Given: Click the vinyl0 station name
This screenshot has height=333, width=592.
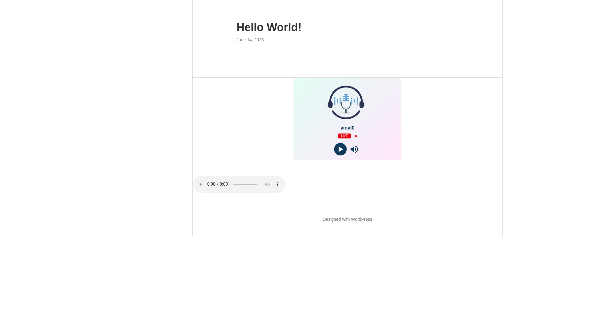Looking at the screenshot, I should [347, 128].
